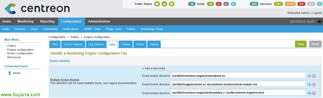Select SNMP Traps submenu
323x98 pixels.
tap(92, 29)
